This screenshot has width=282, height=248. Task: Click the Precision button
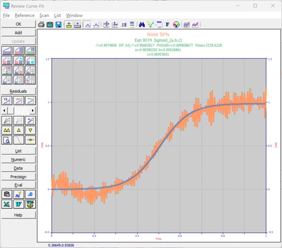click(x=18, y=177)
